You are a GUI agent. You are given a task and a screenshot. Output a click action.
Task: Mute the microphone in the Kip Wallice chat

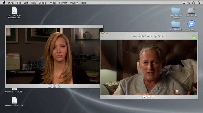click(x=149, y=97)
